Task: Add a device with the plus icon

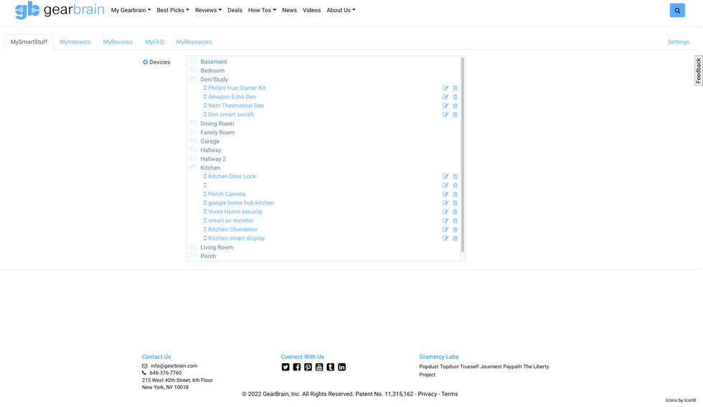Action: 145,62
